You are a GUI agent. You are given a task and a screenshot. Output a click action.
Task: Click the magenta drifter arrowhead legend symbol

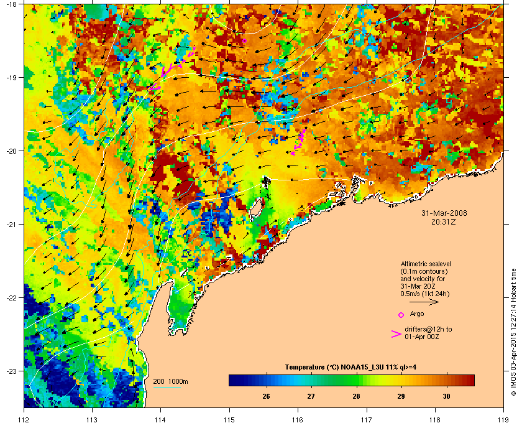pos(396,334)
